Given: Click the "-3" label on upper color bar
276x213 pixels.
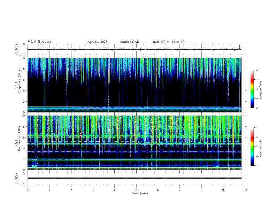Looking at the screenshot, I should [257, 70].
